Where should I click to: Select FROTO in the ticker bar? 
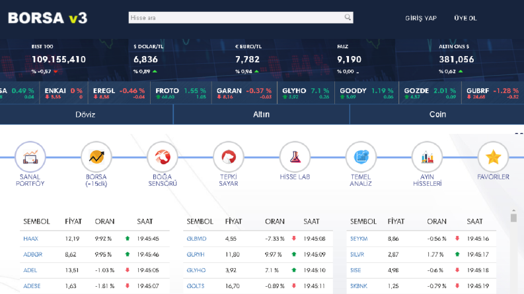pyautogui.click(x=181, y=93)
